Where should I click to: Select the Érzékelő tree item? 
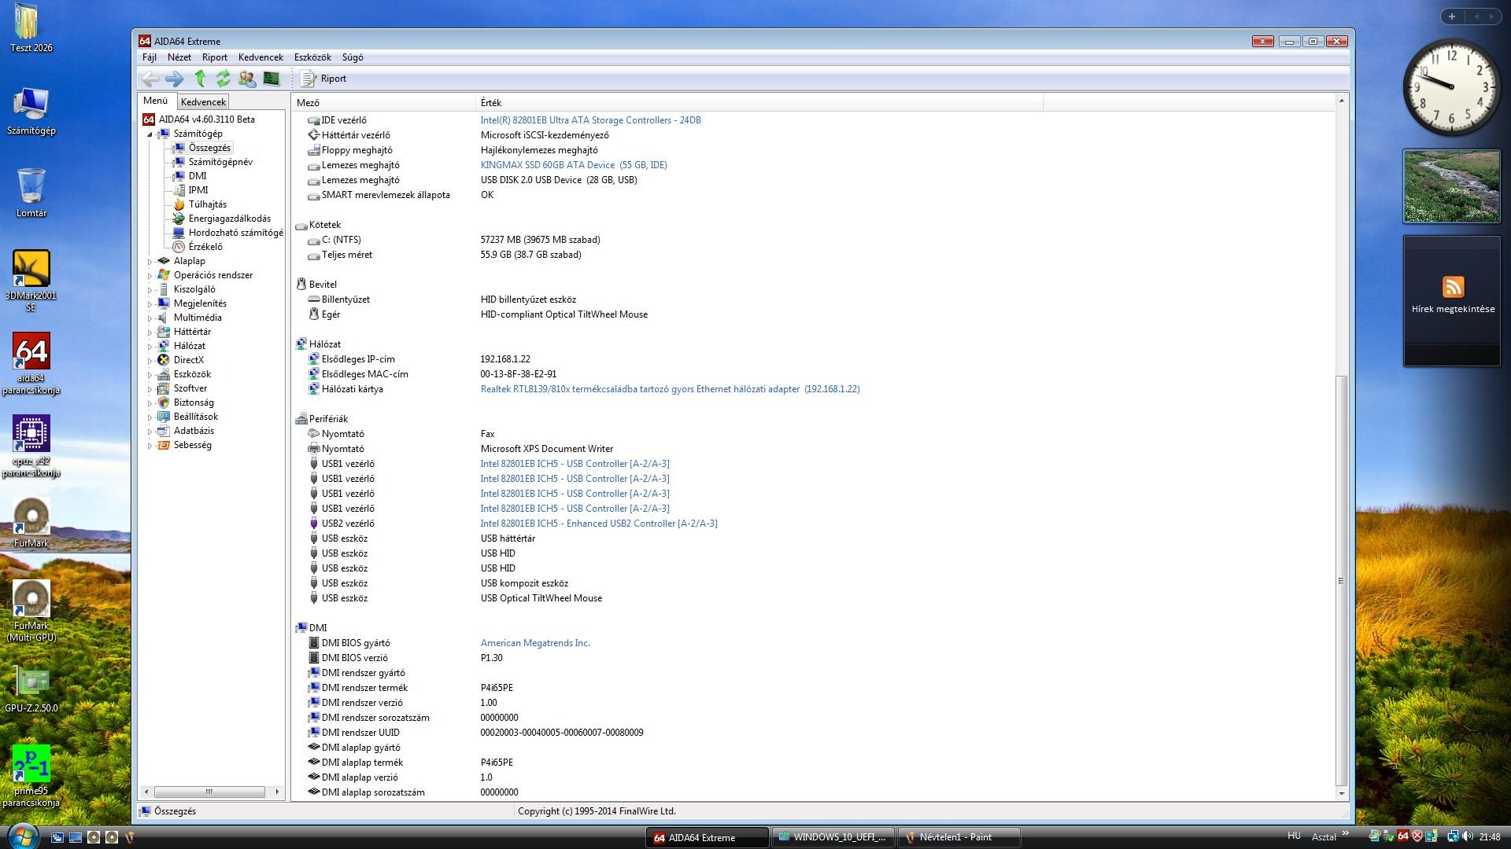[x=205, y=247]
